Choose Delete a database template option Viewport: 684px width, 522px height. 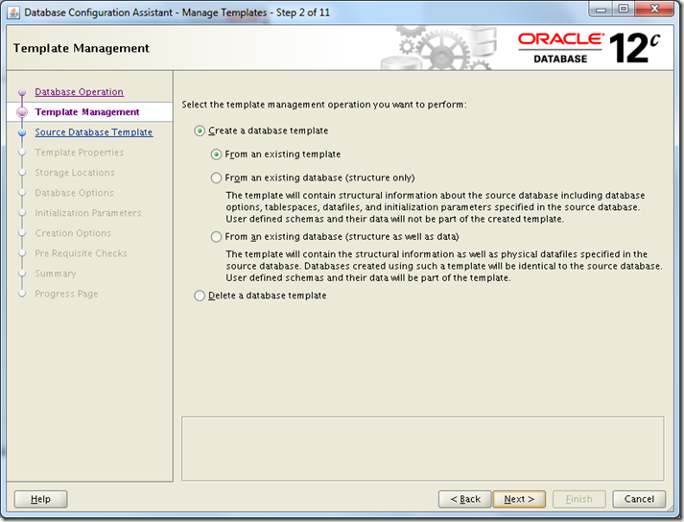260,296
